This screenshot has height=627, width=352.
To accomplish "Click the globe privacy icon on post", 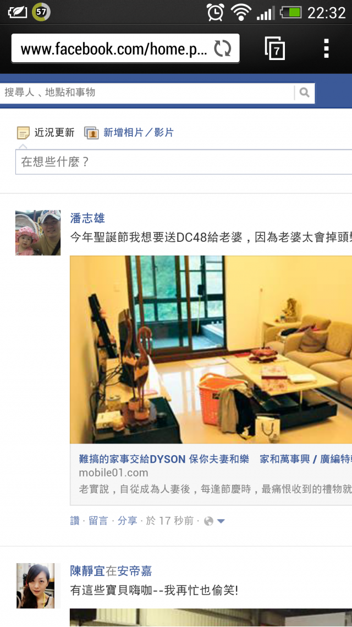I will tap(208, 521).
